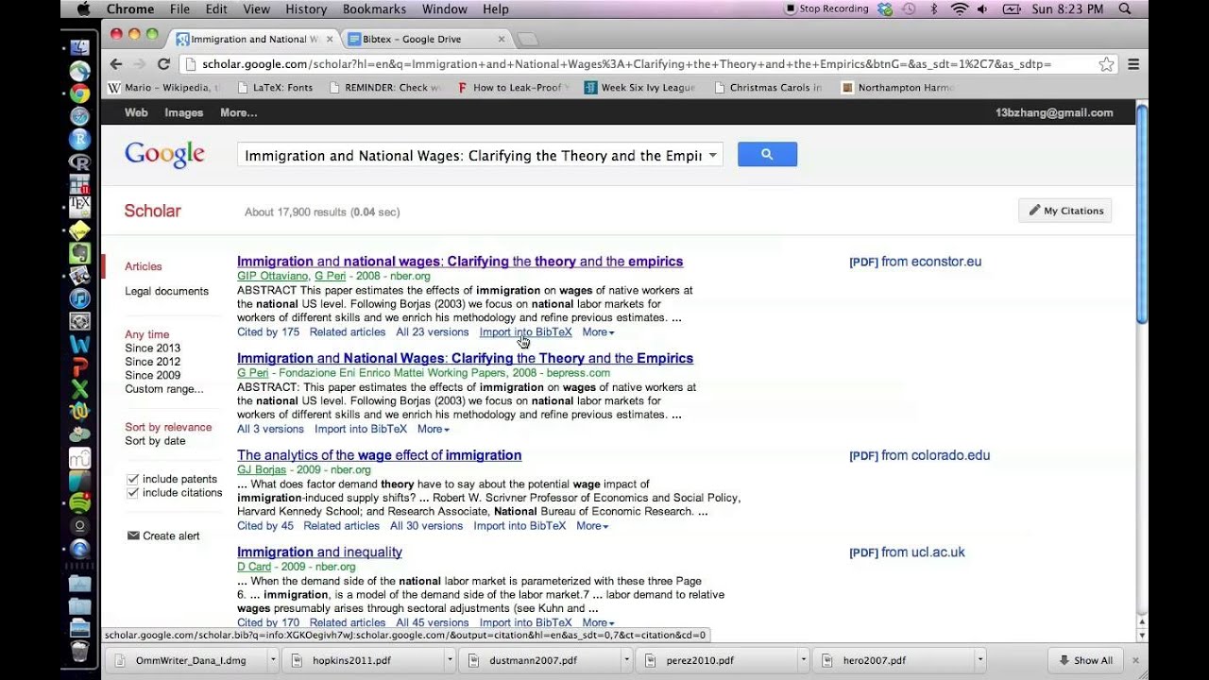1209x680 pixels.
Task: Open Microsoft PowerPoint from the dock
Action: tap(79, 366)
